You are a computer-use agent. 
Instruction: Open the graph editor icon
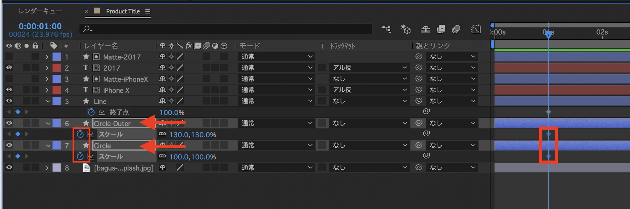click(x=476, y=29)
